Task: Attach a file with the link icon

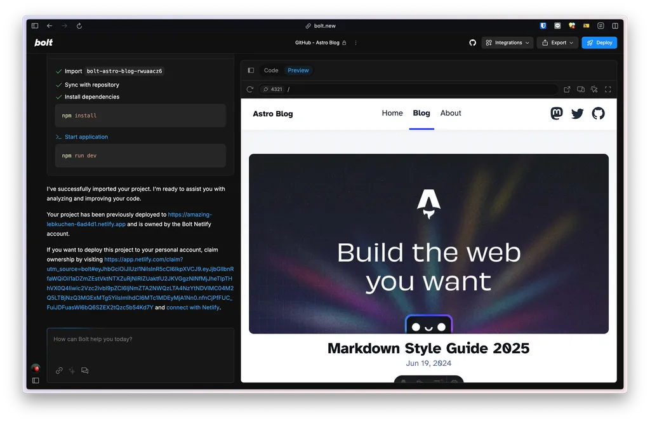Action: point(59,370)
